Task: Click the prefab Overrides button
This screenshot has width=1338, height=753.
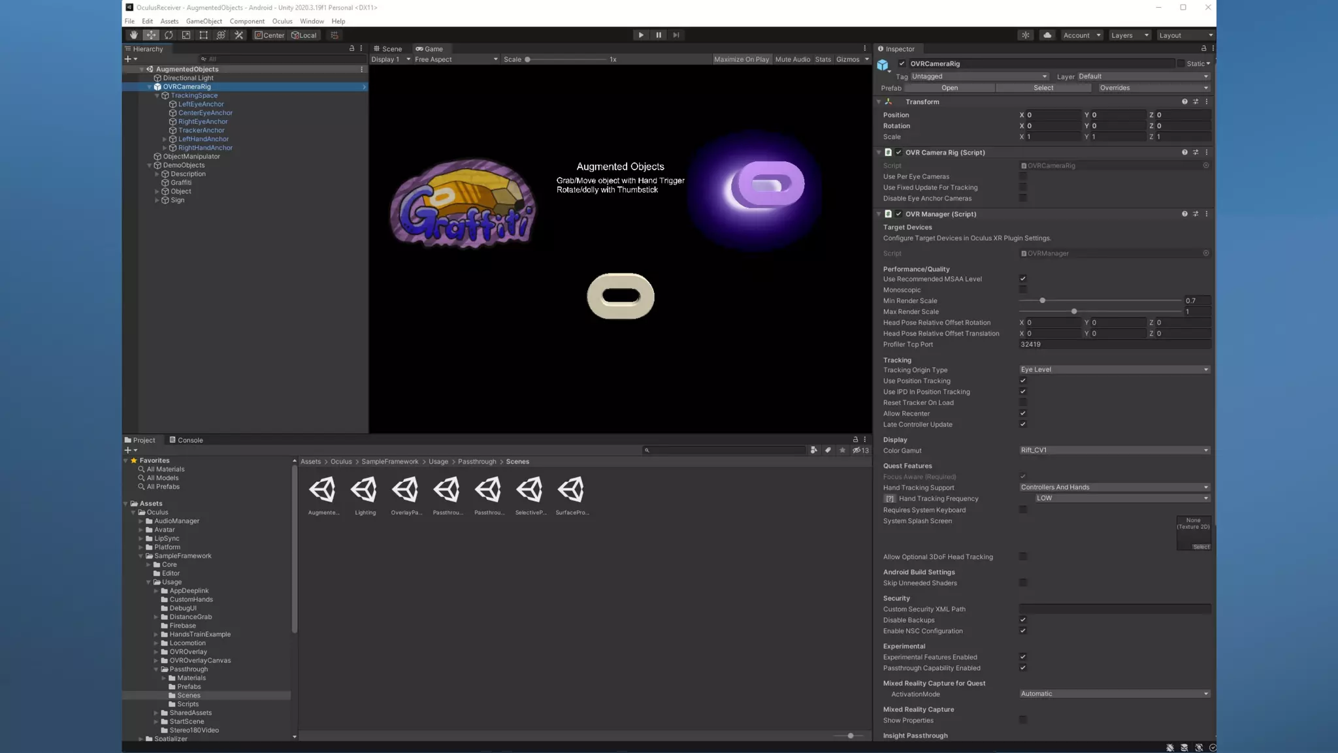Action: 1153,88
